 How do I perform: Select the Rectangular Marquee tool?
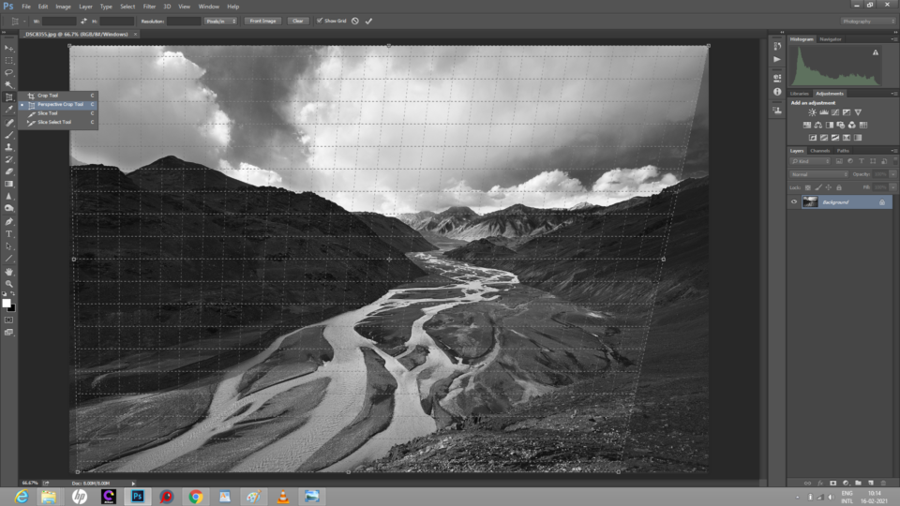[9, 61]
